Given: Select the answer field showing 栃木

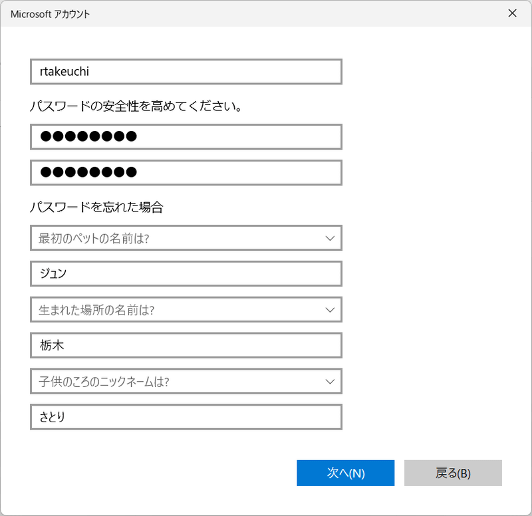Looking at the screenshot, I should click(x=185, y=345).
